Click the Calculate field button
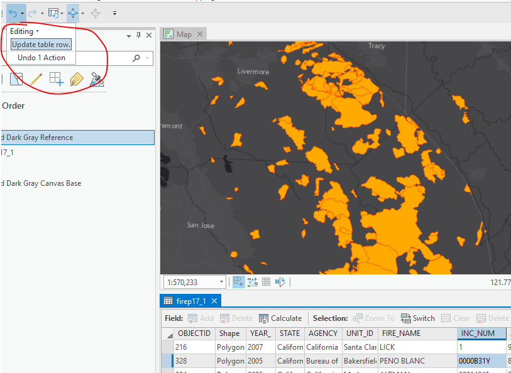Image resolution: width=511 pixels, height=373 pixels. [280, 318]
